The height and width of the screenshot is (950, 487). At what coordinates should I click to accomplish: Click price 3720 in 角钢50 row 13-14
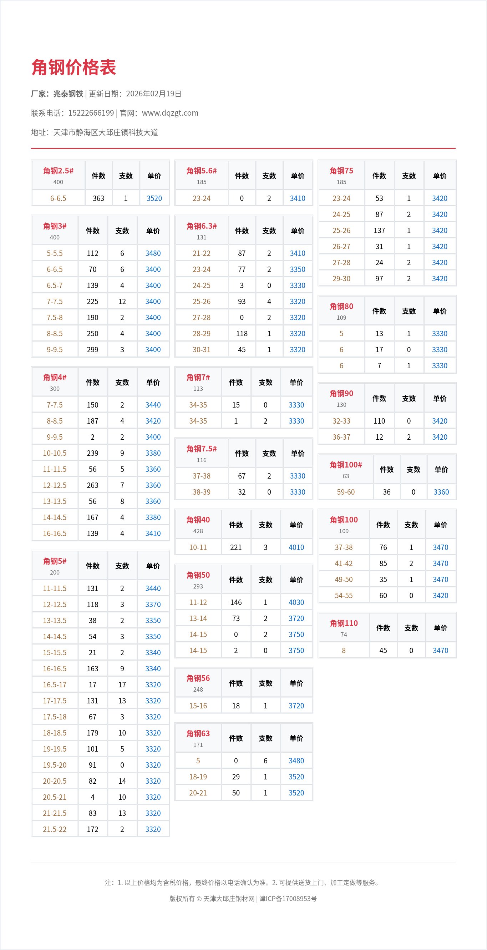(296, 618)
